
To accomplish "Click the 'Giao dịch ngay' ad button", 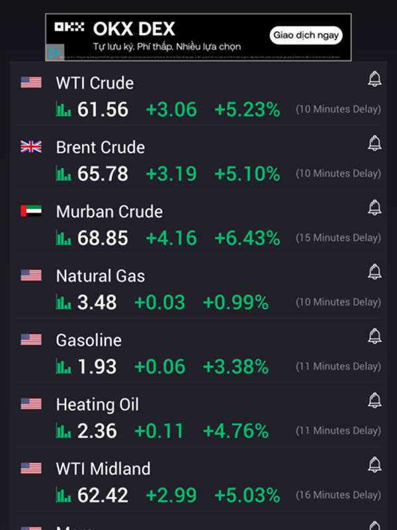I will pos(306,35).
